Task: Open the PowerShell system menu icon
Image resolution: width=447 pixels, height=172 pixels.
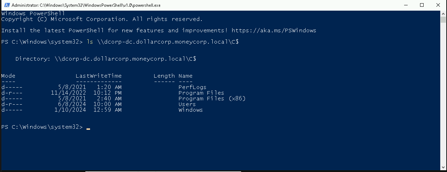Action: [5, 5]
